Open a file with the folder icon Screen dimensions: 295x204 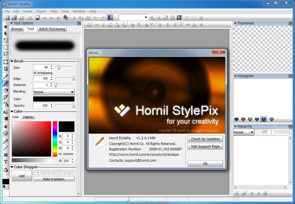(x=14, y=18)
